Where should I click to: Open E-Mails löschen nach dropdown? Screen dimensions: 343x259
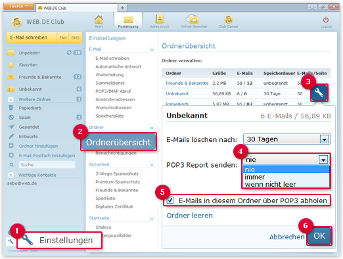(286, 139)
